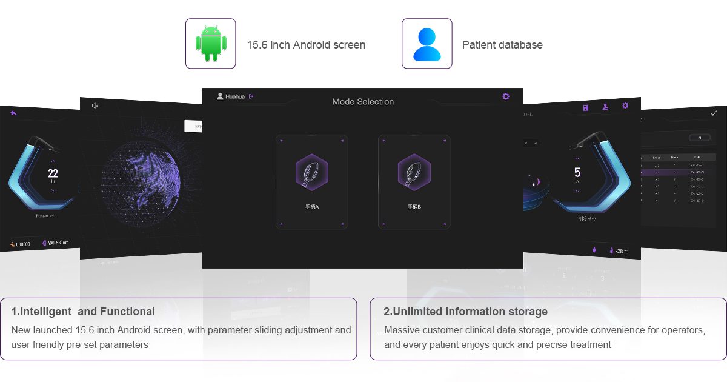Click the blue Patient database person icon
Image resolution: width=727 pixels, height=382 pixels.
(x=427, y=43)
